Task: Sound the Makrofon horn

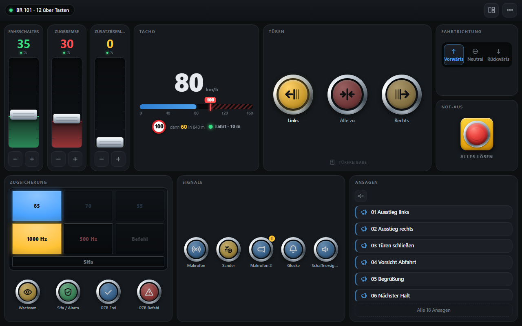Action: point(196,249)
